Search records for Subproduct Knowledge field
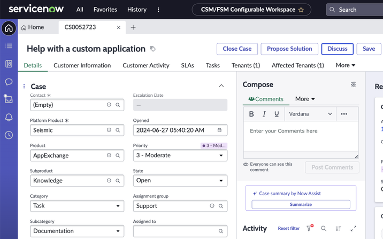 118,181
